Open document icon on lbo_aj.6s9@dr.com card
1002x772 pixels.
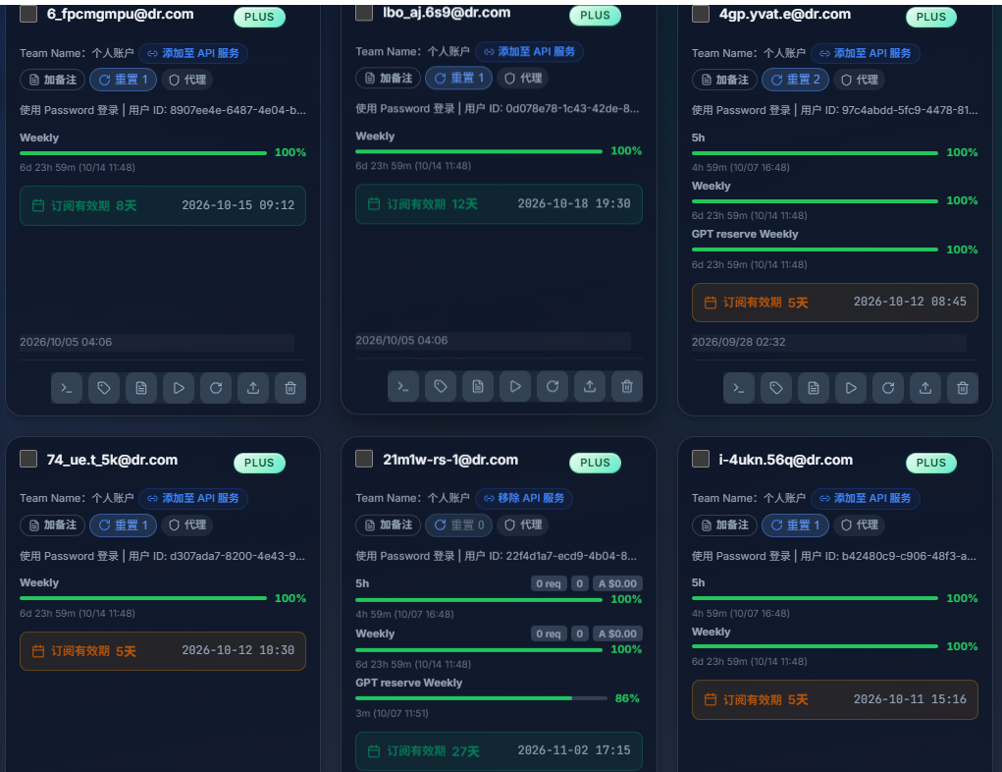[478, 386]
